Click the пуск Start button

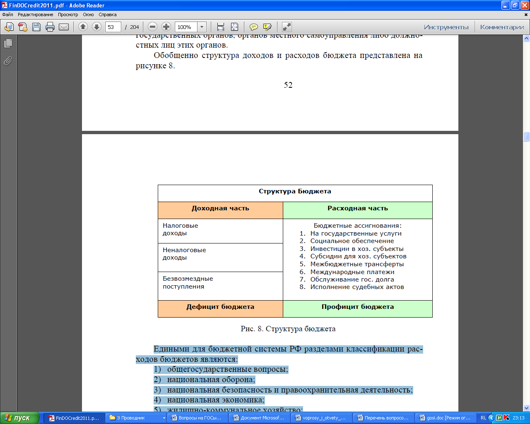point(19,418)
